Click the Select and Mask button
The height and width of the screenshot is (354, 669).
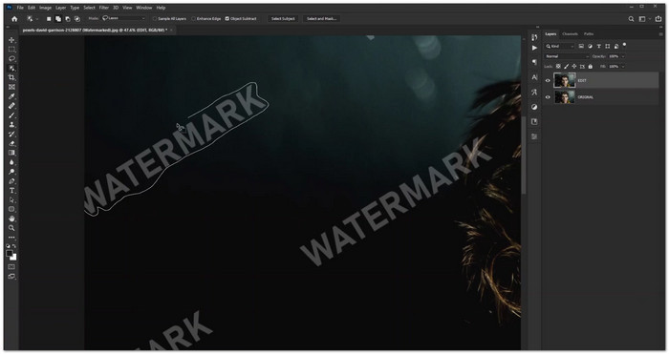coord(322,19)
